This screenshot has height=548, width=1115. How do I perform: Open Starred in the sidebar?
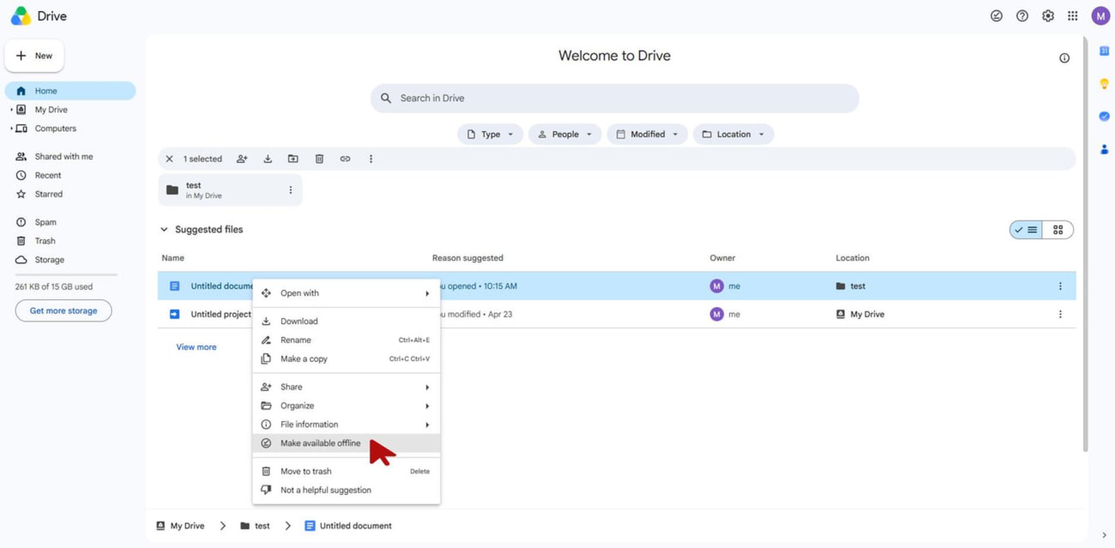[70, 194]
